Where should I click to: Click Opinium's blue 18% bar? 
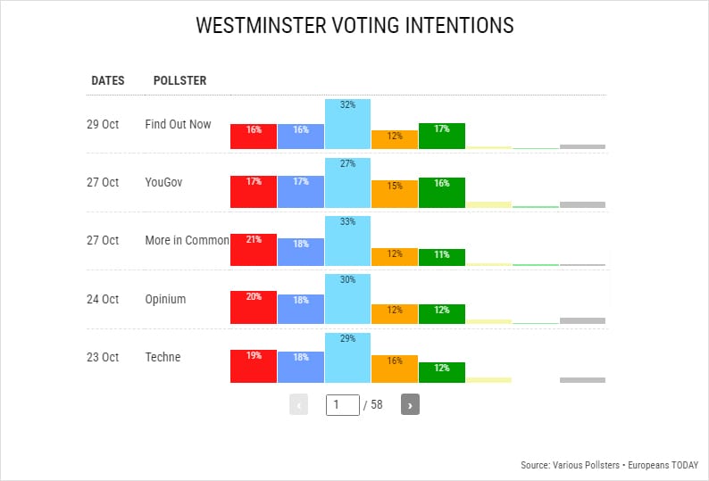(301, 309)
